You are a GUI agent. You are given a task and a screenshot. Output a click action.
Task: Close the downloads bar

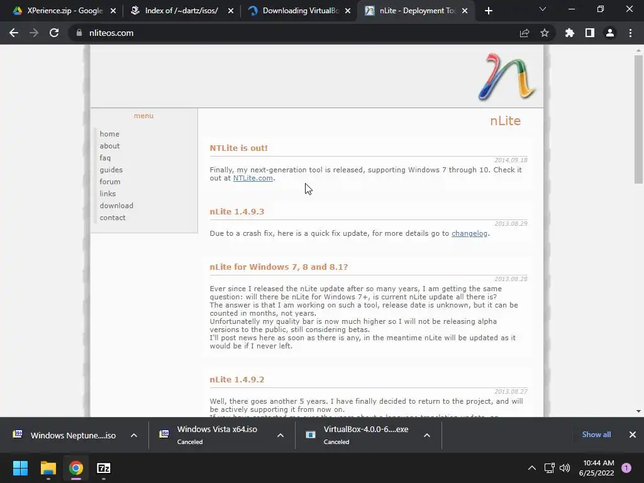633,435
